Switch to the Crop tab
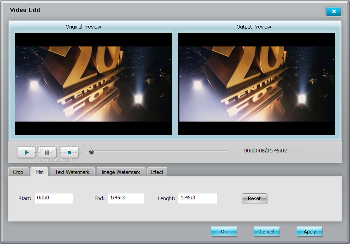The image size is (350, 244). tap(18, 172)
